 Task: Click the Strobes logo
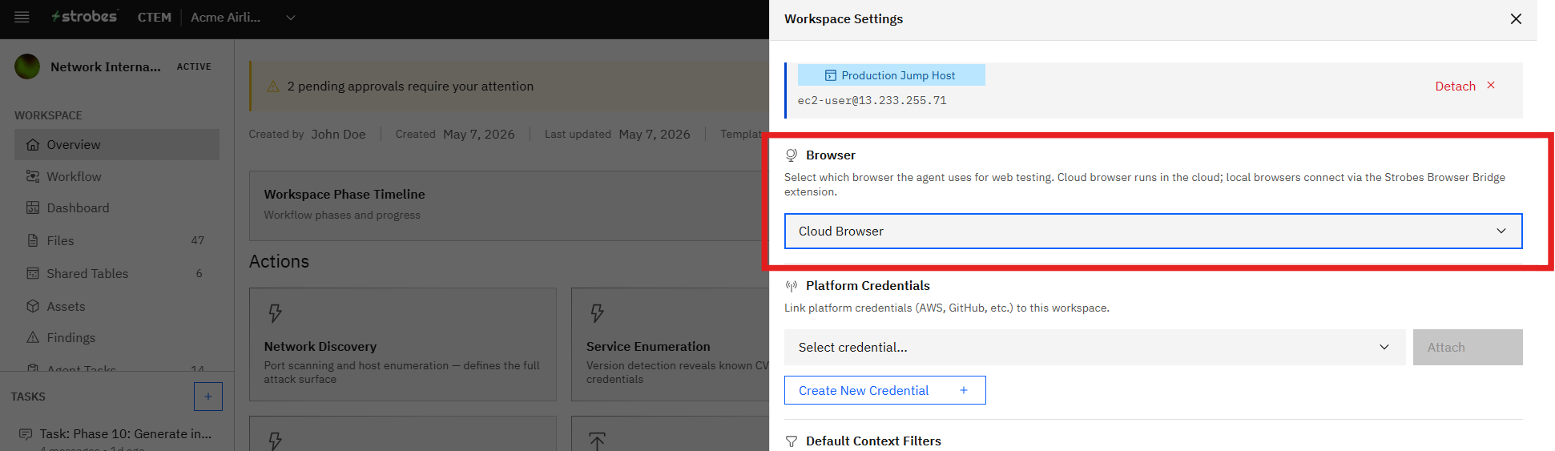click(x=84, y=17)
